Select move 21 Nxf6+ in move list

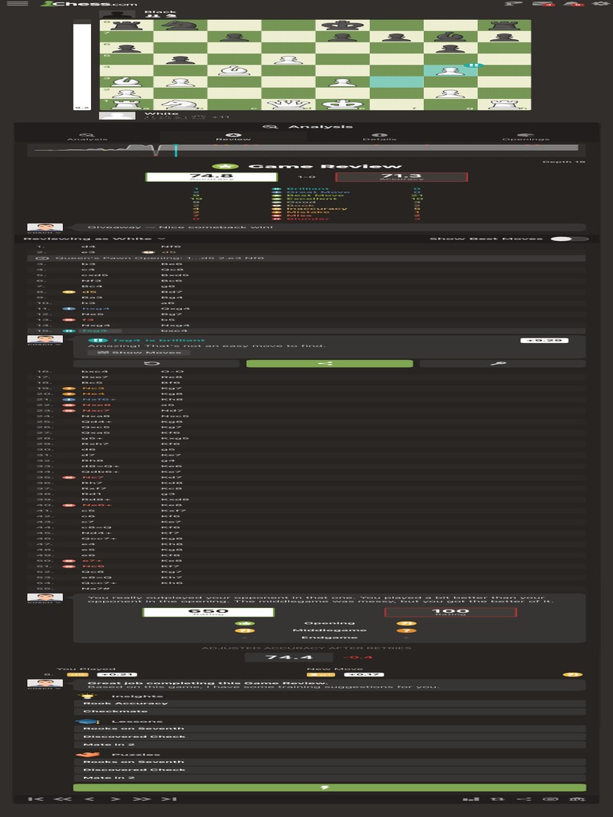click(x=99, y=400)
